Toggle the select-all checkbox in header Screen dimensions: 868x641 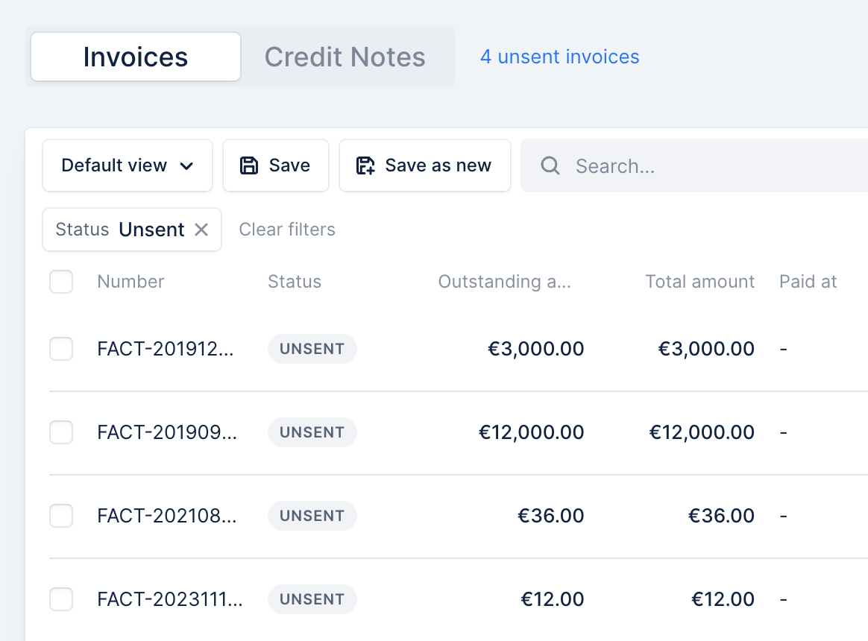(x=61, y=282)
